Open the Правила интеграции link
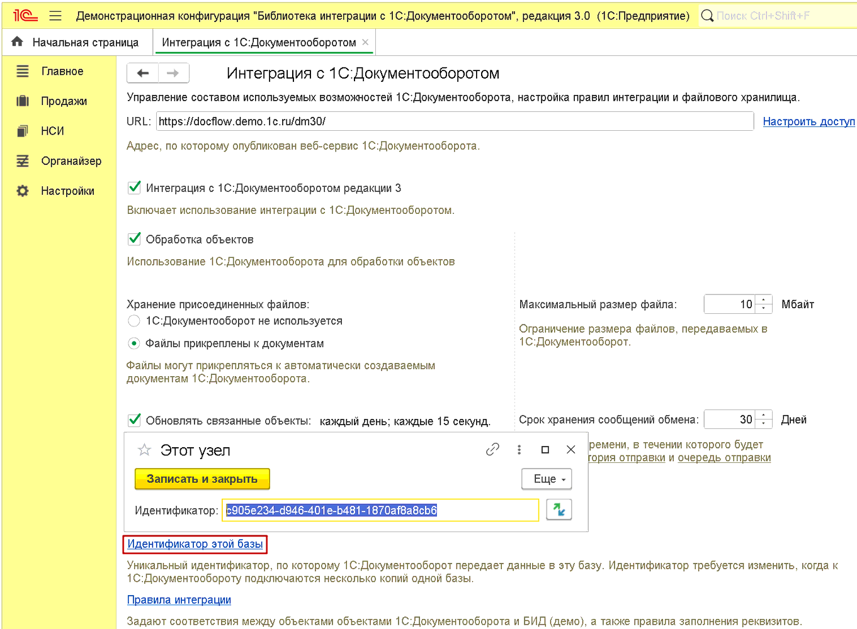The image size is (857, 629). (x=179, y=599)
